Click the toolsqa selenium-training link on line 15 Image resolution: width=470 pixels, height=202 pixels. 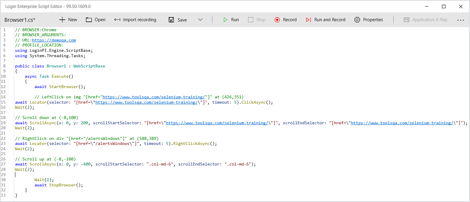[x=146, y=102]
